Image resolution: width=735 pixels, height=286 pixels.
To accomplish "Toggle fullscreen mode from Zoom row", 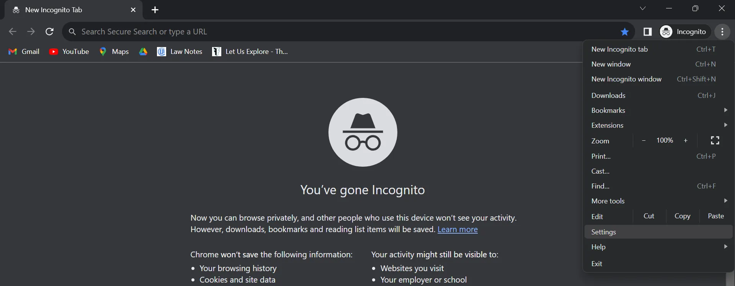I will pyautogui.click(x=715, y=140).
